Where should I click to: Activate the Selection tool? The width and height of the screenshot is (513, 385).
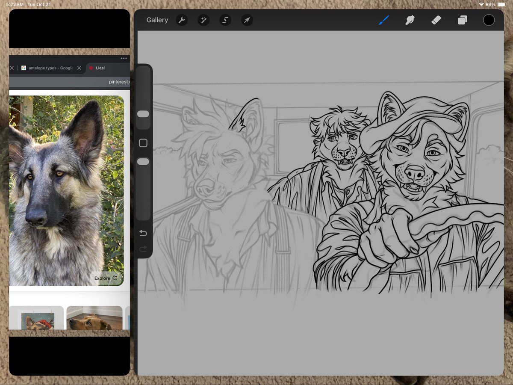point(225,20)
